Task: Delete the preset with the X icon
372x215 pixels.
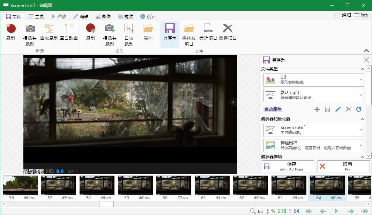Action: point(348,109)
